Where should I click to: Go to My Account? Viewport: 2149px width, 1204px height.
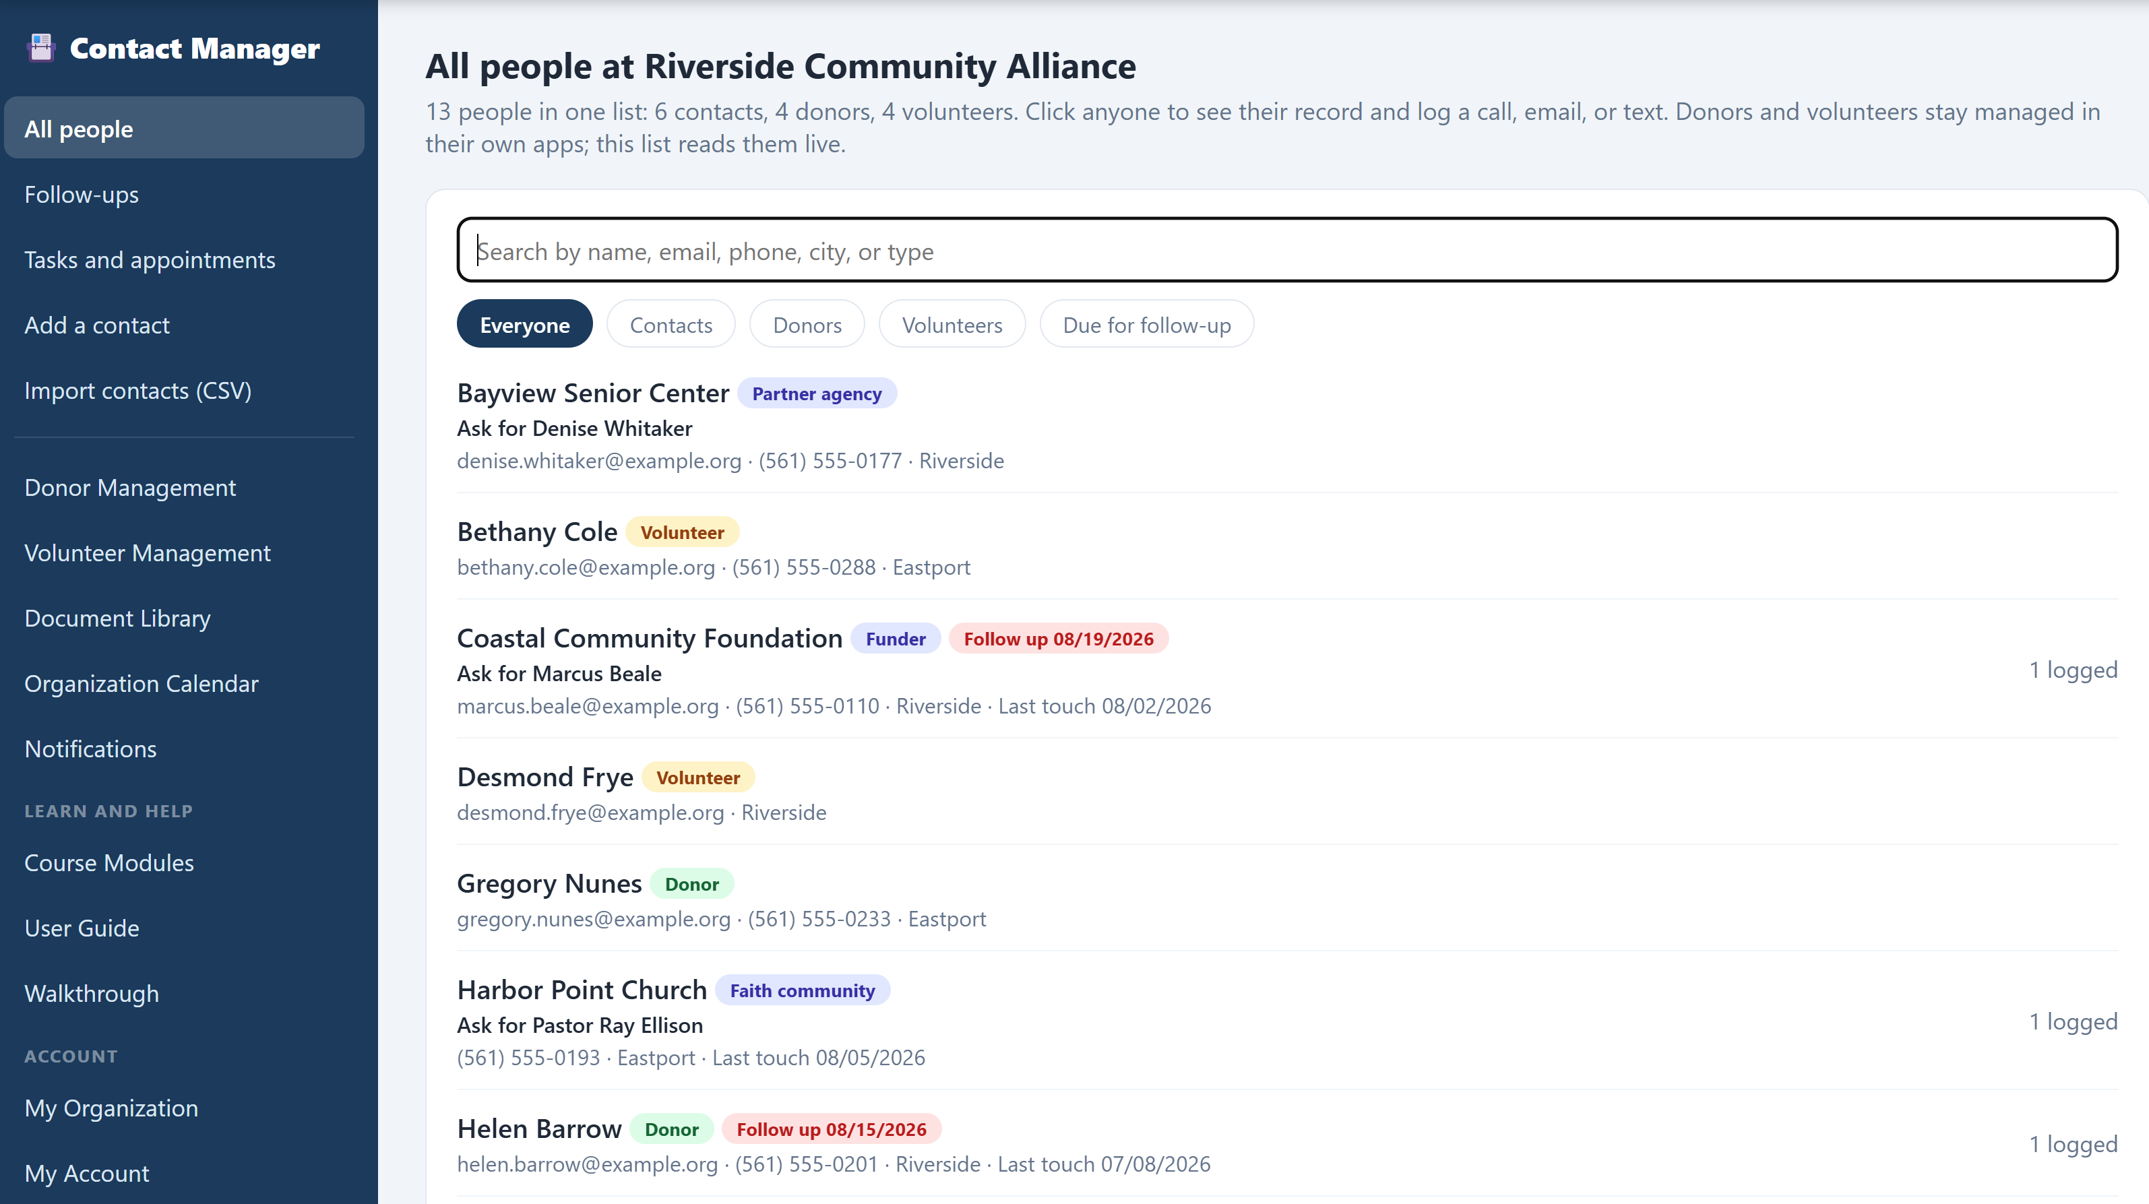[x=183, y=1172]
